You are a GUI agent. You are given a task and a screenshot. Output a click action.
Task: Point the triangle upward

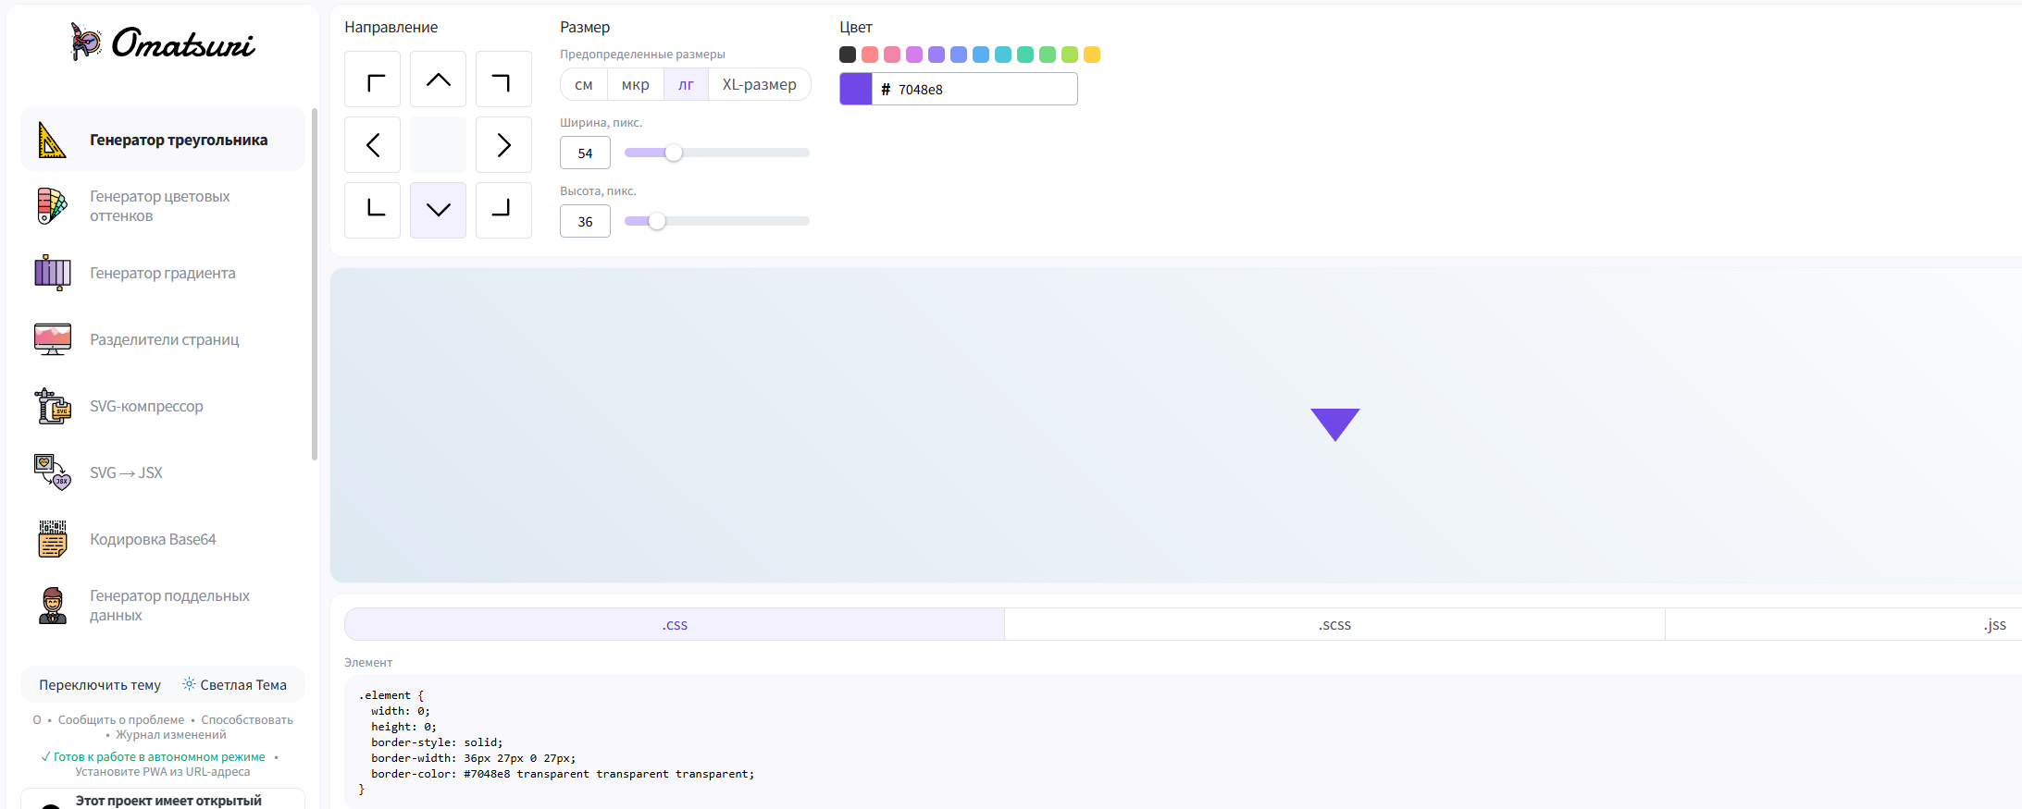coord(438,80)
